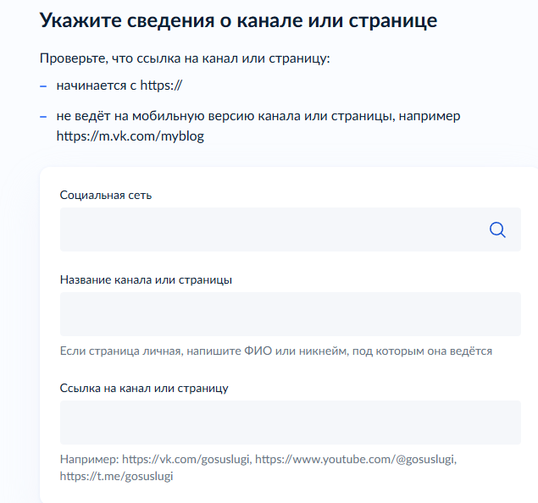Click the line начинается с https://
The width and height of the screenshot is (538, 503).
119,86
